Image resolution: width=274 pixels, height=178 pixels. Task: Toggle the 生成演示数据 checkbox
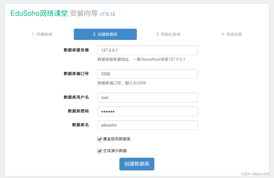[99, 151]
